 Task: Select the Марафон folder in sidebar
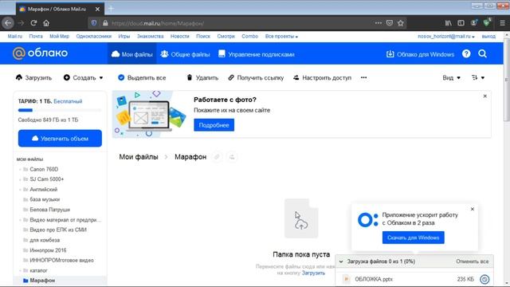pyautogui.click(x=60, y=280)
